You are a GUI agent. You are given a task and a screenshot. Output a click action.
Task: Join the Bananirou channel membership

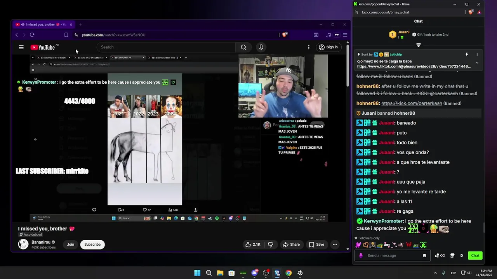pyautogui.click(x=70, y=245)
